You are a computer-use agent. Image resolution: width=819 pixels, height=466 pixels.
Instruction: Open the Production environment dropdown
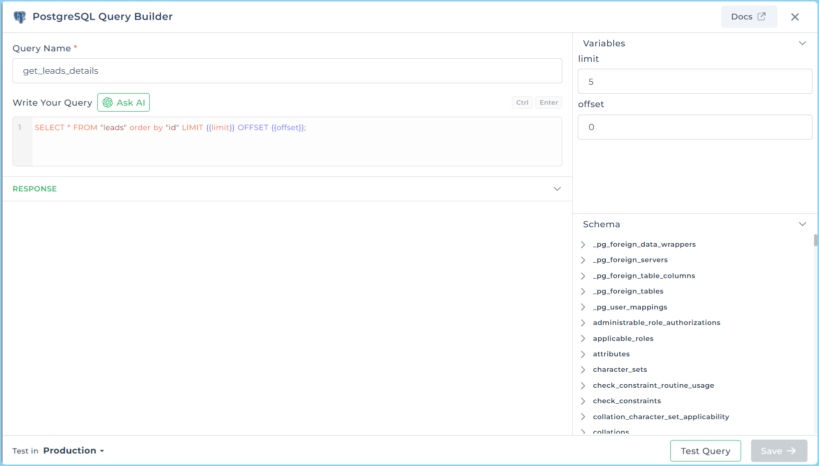(x=73, y=451)
